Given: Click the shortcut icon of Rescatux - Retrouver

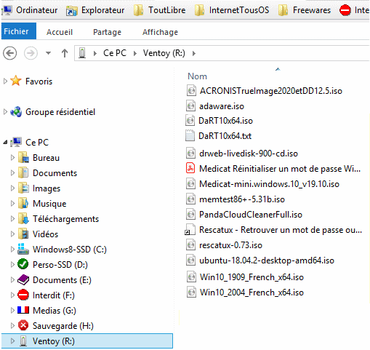Looking at the screenshot, I should coord(190,229).
